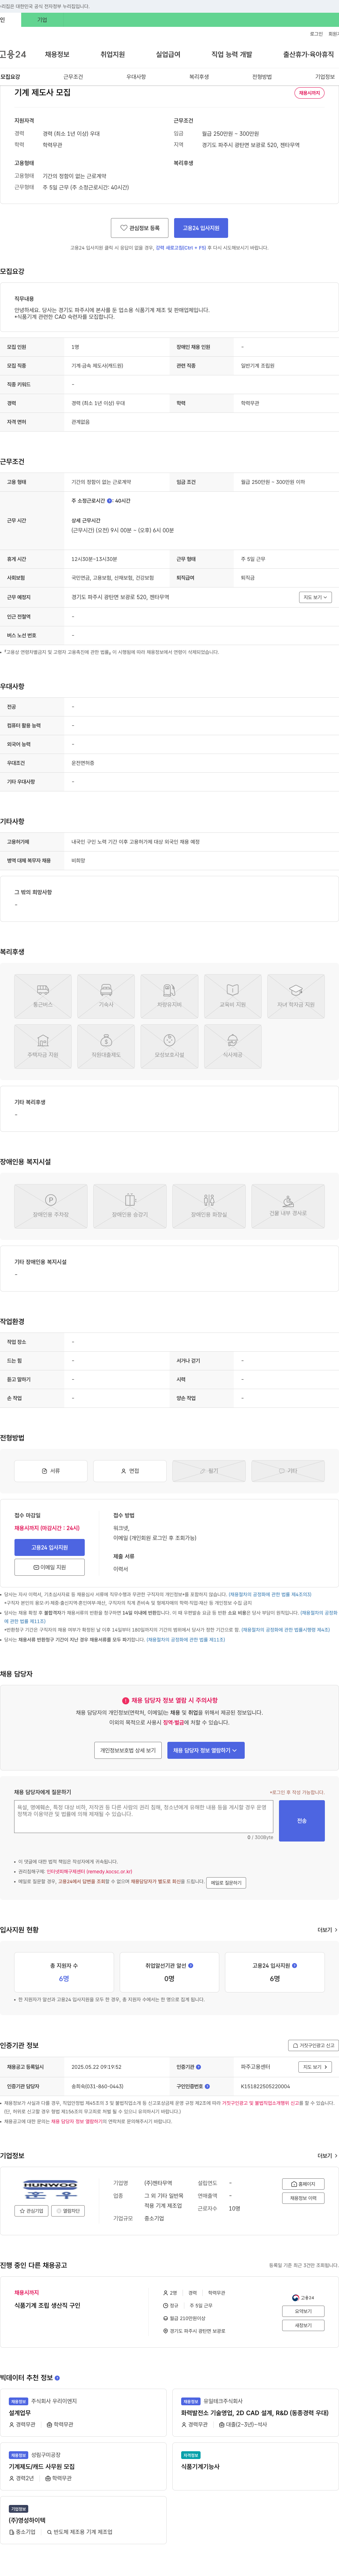Select the 서류 screening step
The image size is (339, 2576).
click(51, 1471)
